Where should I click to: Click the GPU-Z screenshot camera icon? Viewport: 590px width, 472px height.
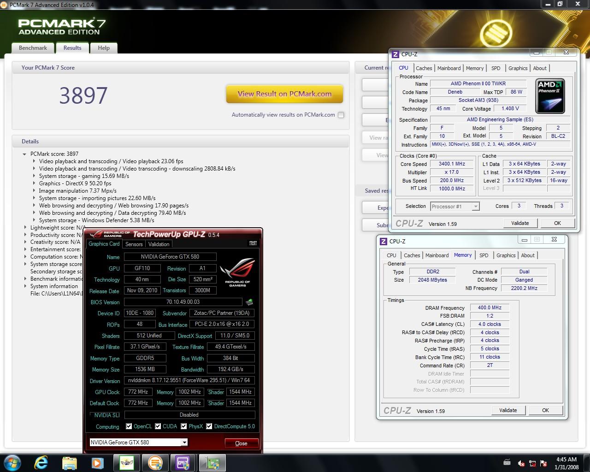253,243
